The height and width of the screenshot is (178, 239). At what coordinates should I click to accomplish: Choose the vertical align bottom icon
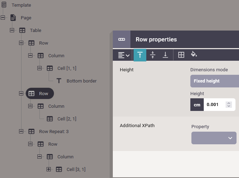click(165, 55)
